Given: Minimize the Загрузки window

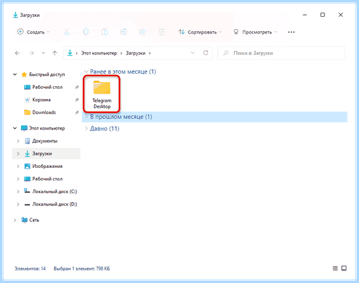Looking at the screenshot, I should point(305,15).
